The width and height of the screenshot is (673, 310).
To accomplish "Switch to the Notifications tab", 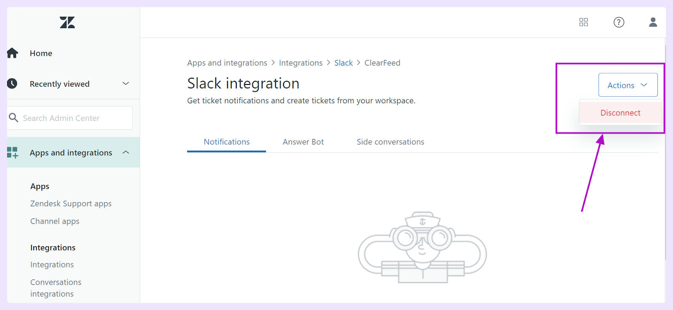I will (226, 142).
